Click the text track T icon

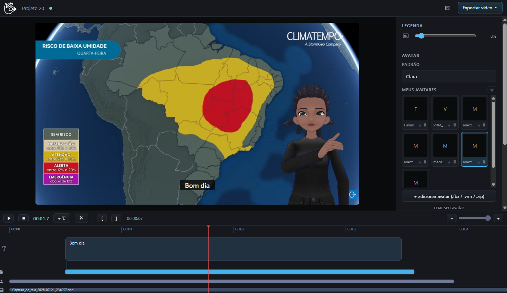point(4,248)
